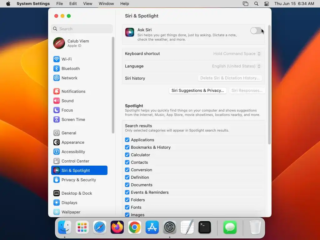Disable the Contacts search category
Image resolution: width=320 pixels, height=240 pixels.
[x=127, y=162]
